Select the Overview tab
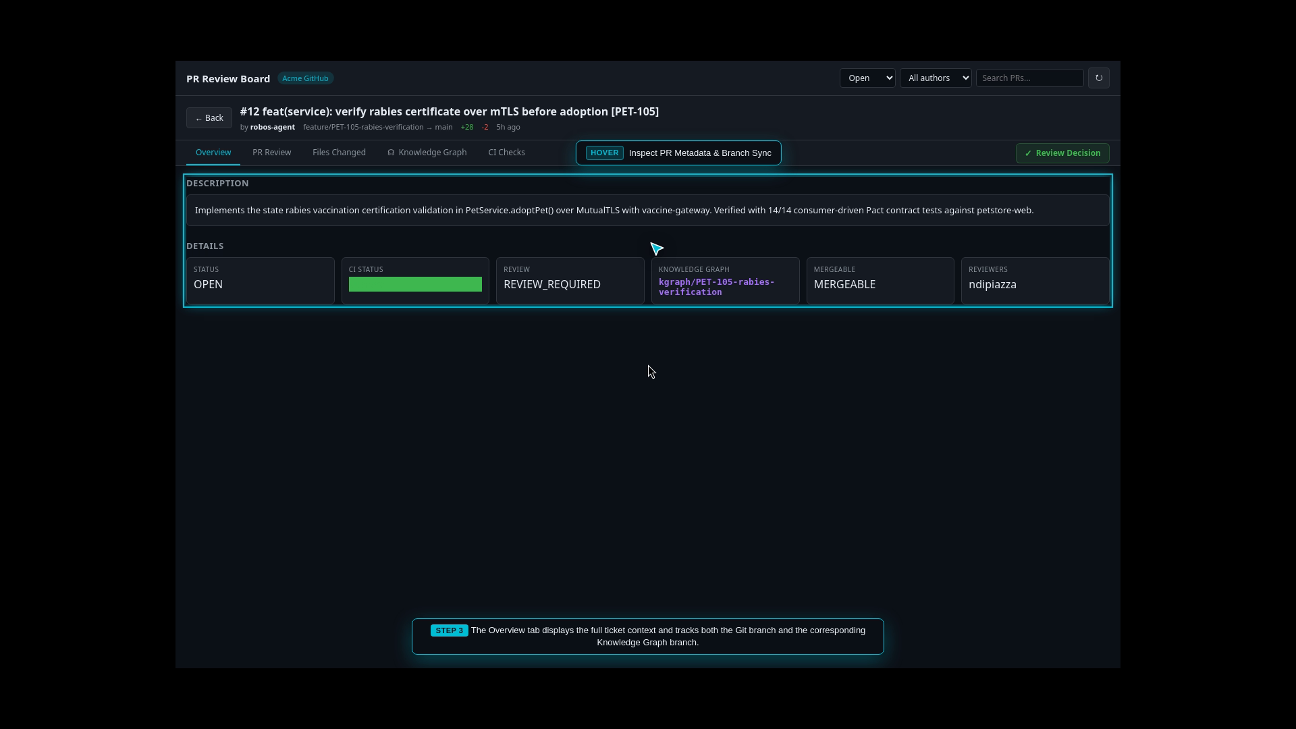The width and height of the screenshot is (1296, 729). (x=213, y=153)
